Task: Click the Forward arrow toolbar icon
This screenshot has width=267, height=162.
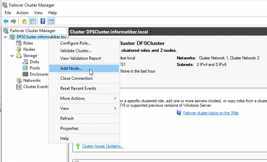Action: point(13,21)
